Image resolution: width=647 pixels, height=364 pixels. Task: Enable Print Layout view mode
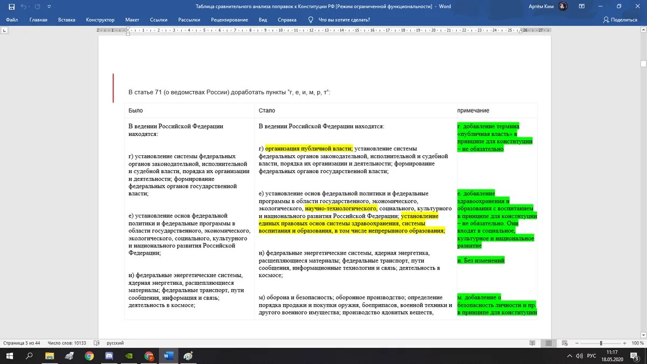tap(548, 342)
